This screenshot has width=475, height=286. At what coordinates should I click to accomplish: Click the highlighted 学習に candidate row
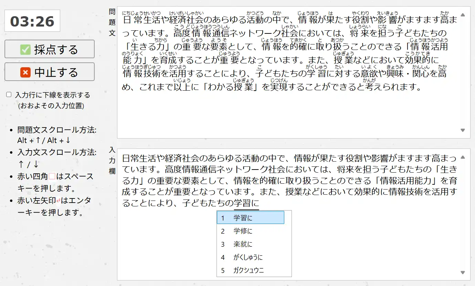[x=251, y=218]
